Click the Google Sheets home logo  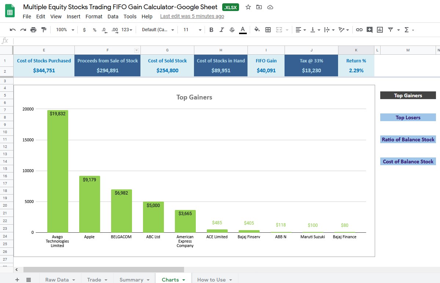pyautogui.click(x=10, y=11)
